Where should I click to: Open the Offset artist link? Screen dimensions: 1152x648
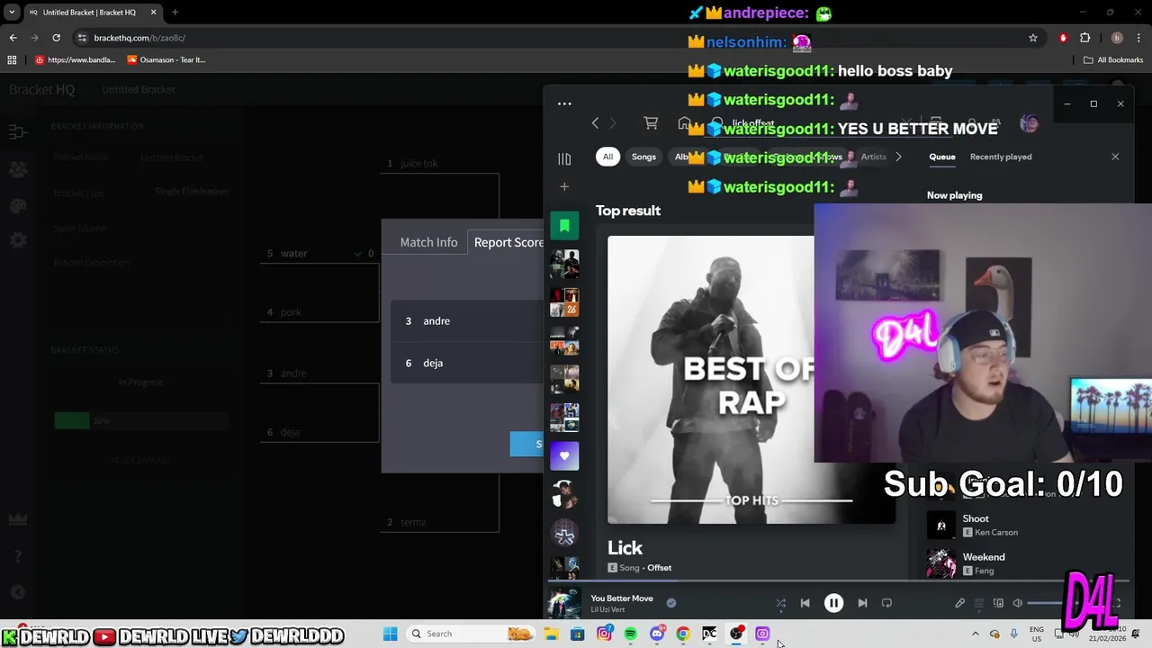pyautogui.click(x=659, y=568)
